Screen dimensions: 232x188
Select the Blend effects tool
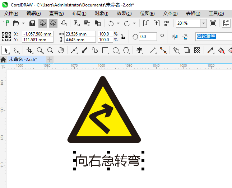pyautogui.click(x=177, y=50)
